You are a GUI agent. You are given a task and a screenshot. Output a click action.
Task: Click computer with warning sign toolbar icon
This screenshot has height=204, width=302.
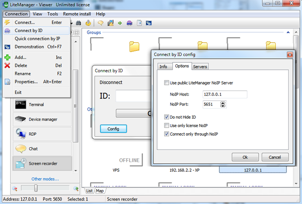pyautogui.click(x=110, y=23)
